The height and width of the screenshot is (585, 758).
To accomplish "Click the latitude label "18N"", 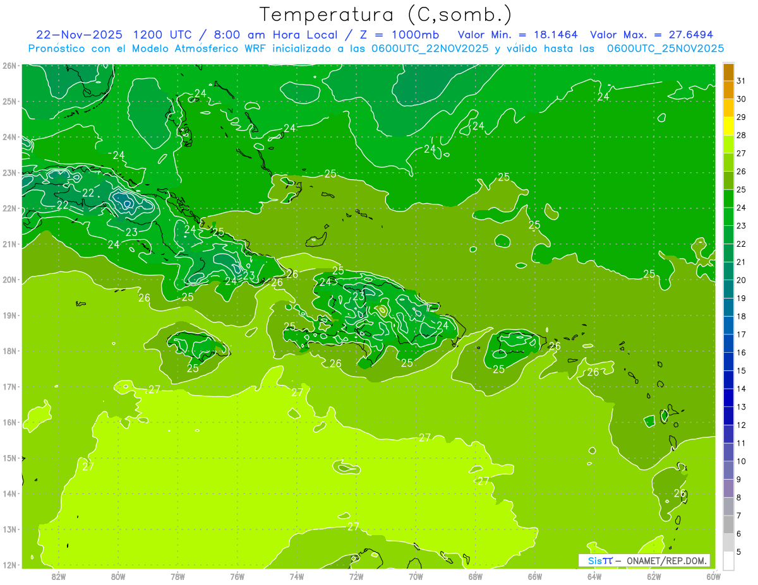I will 9,351.
